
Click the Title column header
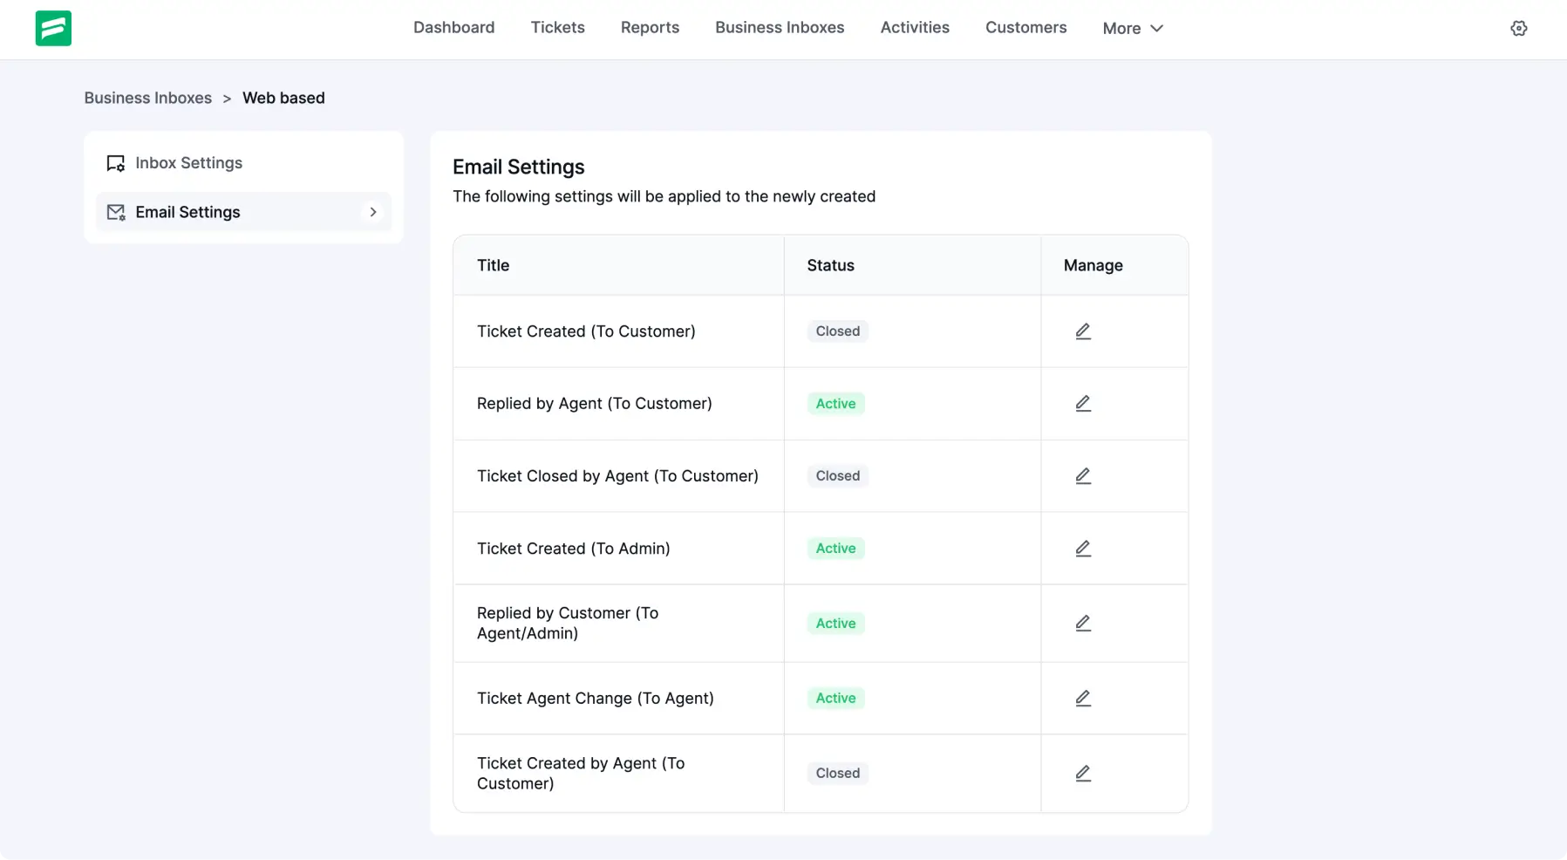click(x=493, y=265)
